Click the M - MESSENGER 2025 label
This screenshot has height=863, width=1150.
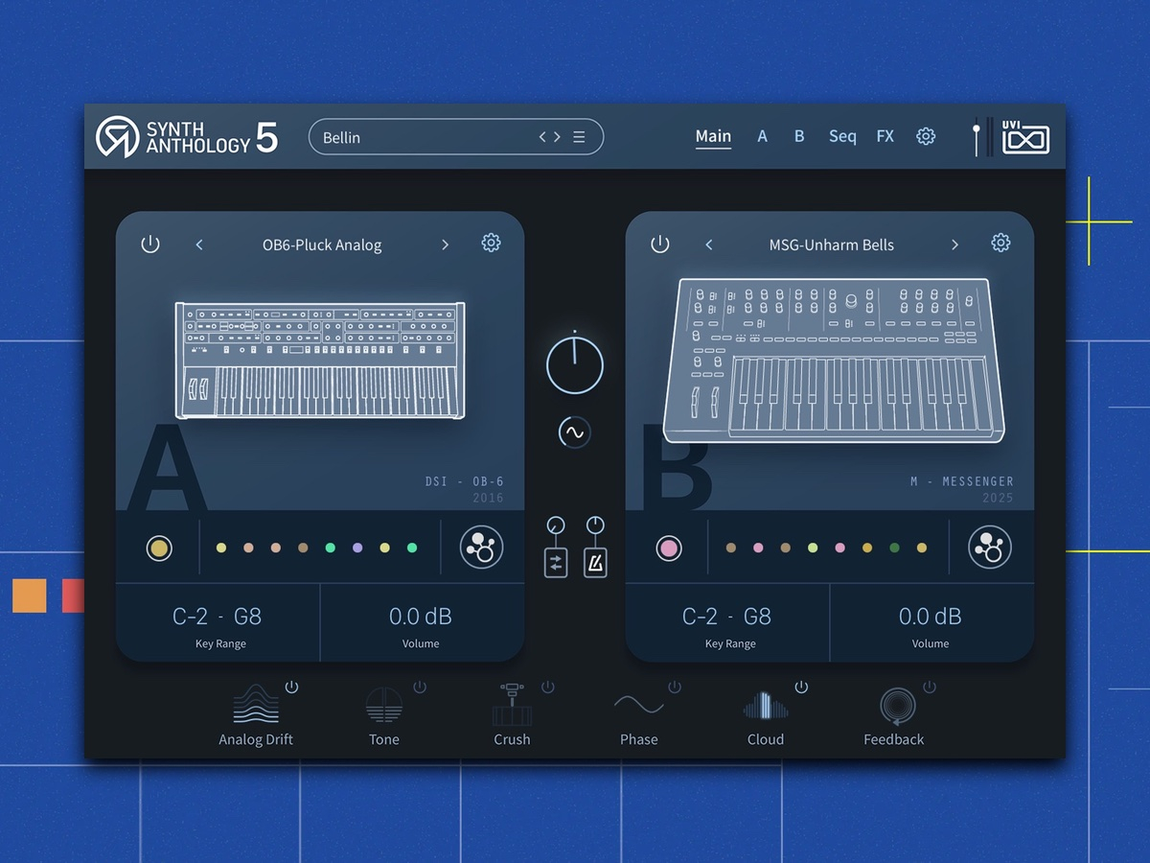[962, 489]
